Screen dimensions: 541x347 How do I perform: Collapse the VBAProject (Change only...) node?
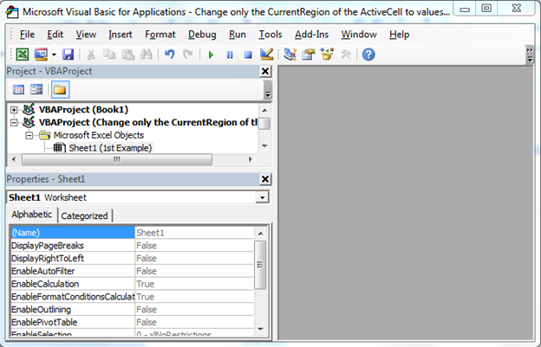pyautogui.click(x=14, y=123)
